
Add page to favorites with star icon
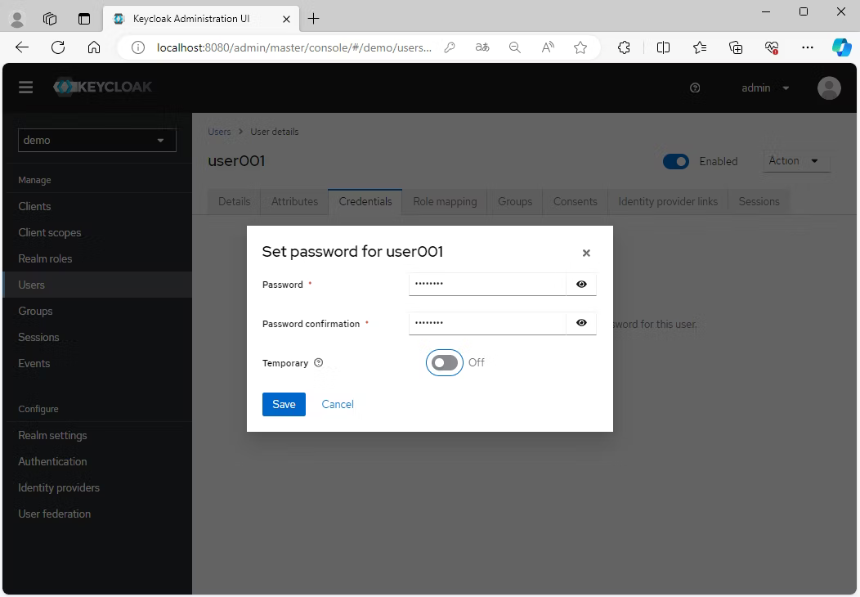pyautogui.click(x=580, y=47)
